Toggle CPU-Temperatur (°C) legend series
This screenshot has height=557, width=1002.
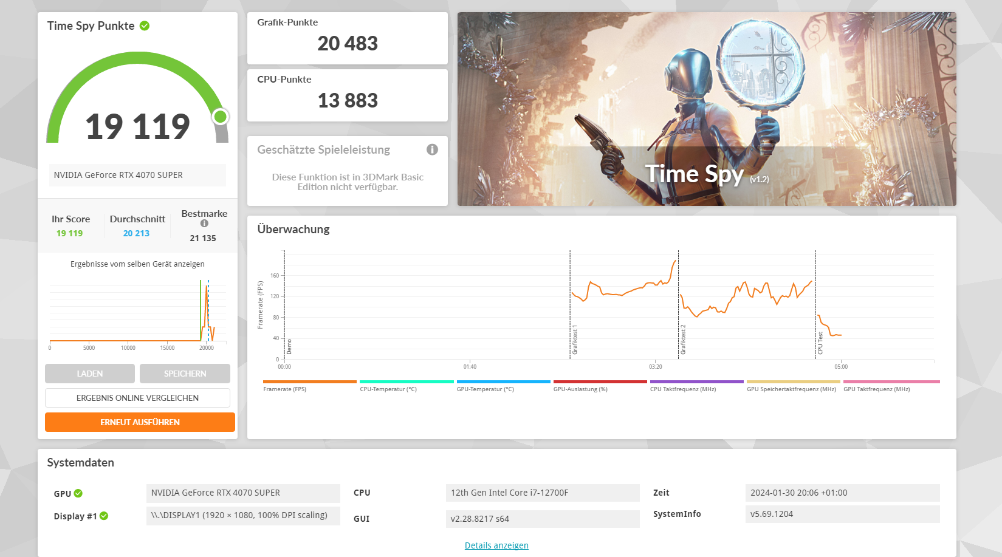[407, 386]
